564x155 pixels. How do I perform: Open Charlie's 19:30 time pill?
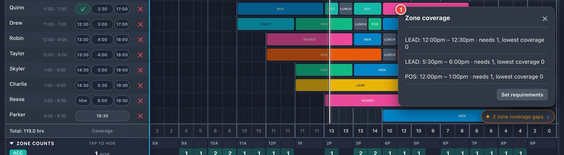(x=122, y=85)
